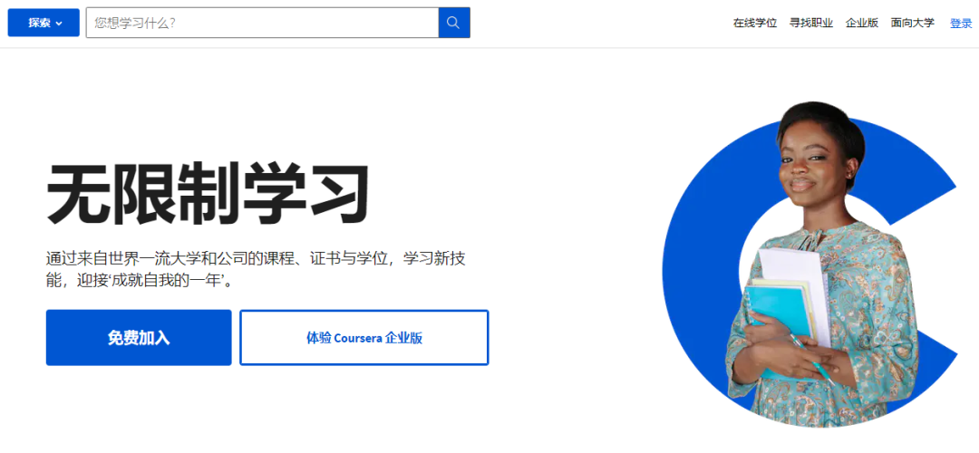Image resolution: width=979 pixels, height=453 pixels.
Task: Open the 面向大学 menu item
Action: (x=913, y=23)
